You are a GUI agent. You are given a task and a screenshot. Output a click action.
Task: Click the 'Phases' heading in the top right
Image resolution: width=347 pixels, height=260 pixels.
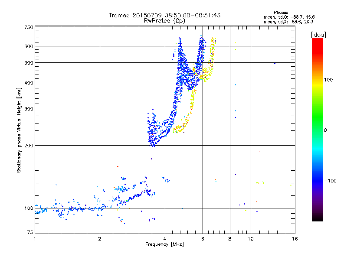coord(281,13)
